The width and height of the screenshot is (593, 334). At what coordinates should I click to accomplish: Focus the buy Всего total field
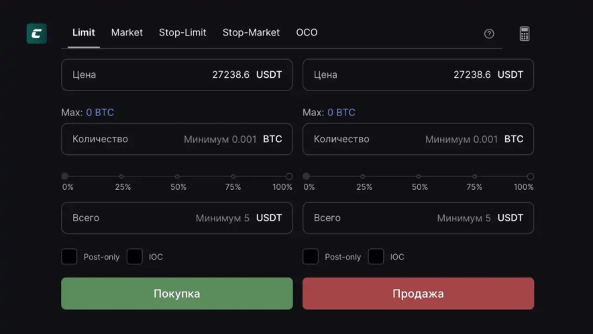click(176, 218)
